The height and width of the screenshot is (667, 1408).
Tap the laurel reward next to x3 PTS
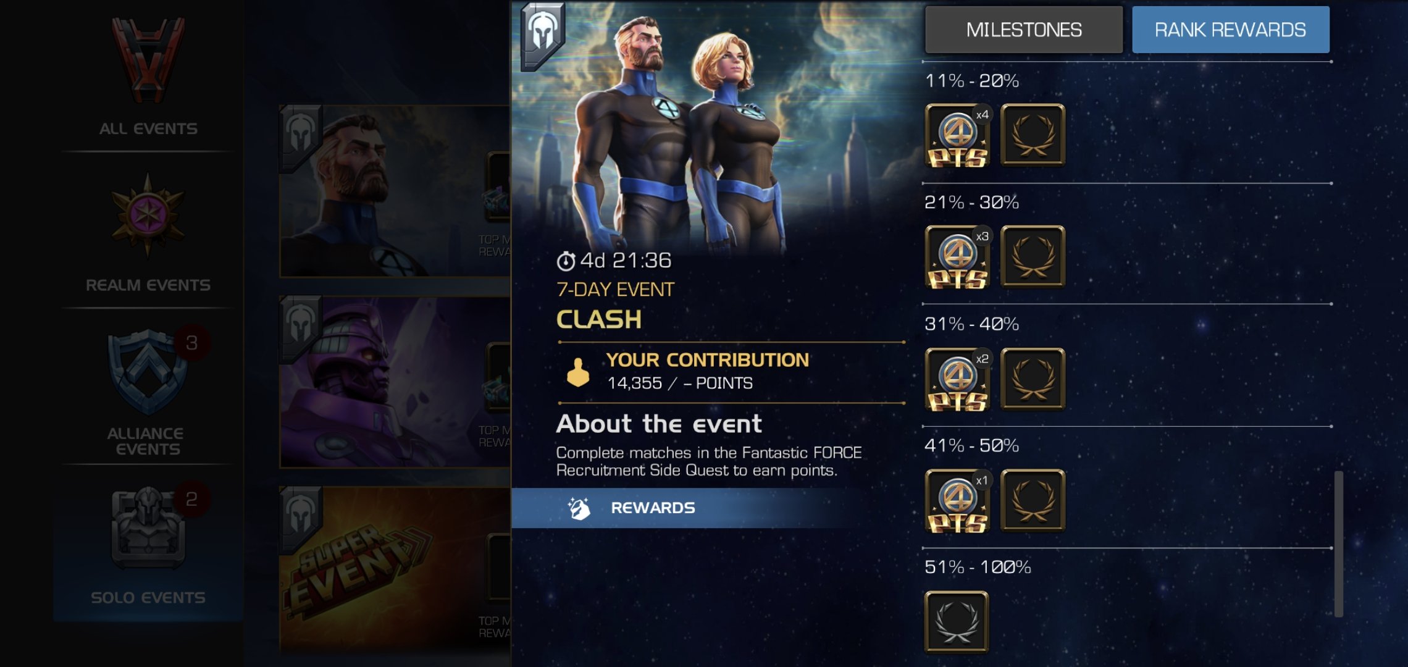pos(1033,257)
